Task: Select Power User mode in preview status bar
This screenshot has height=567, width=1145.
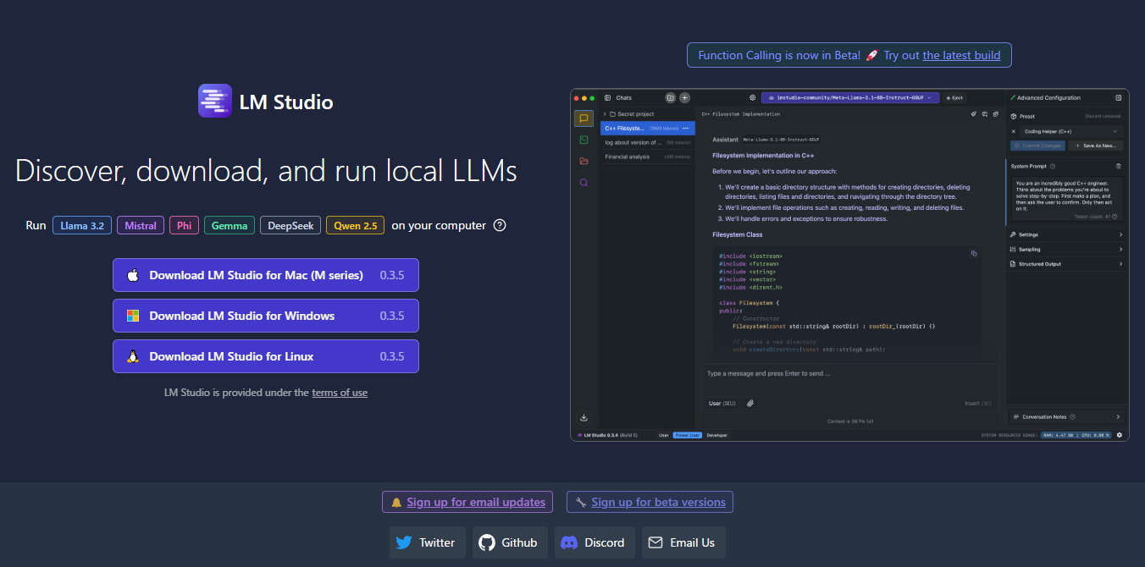Action: click(687, 435)
